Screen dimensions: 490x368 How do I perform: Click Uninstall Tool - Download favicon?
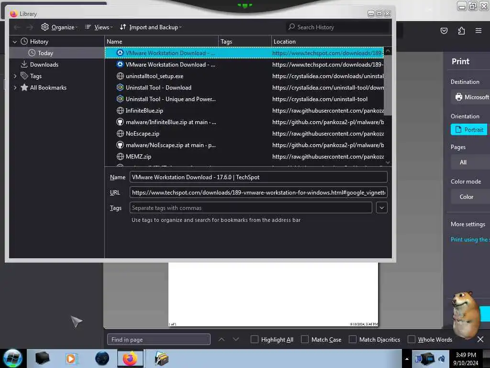pyautogui.click(x=120, y=88)
